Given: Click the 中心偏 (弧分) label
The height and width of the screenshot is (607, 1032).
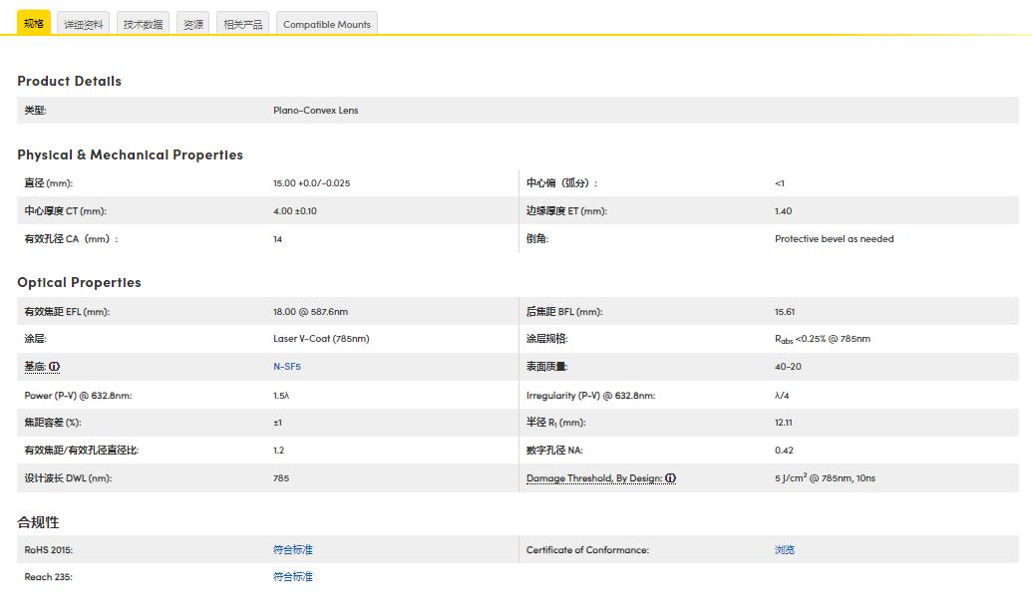Looking at the screenshot, I should click(562, 182).
